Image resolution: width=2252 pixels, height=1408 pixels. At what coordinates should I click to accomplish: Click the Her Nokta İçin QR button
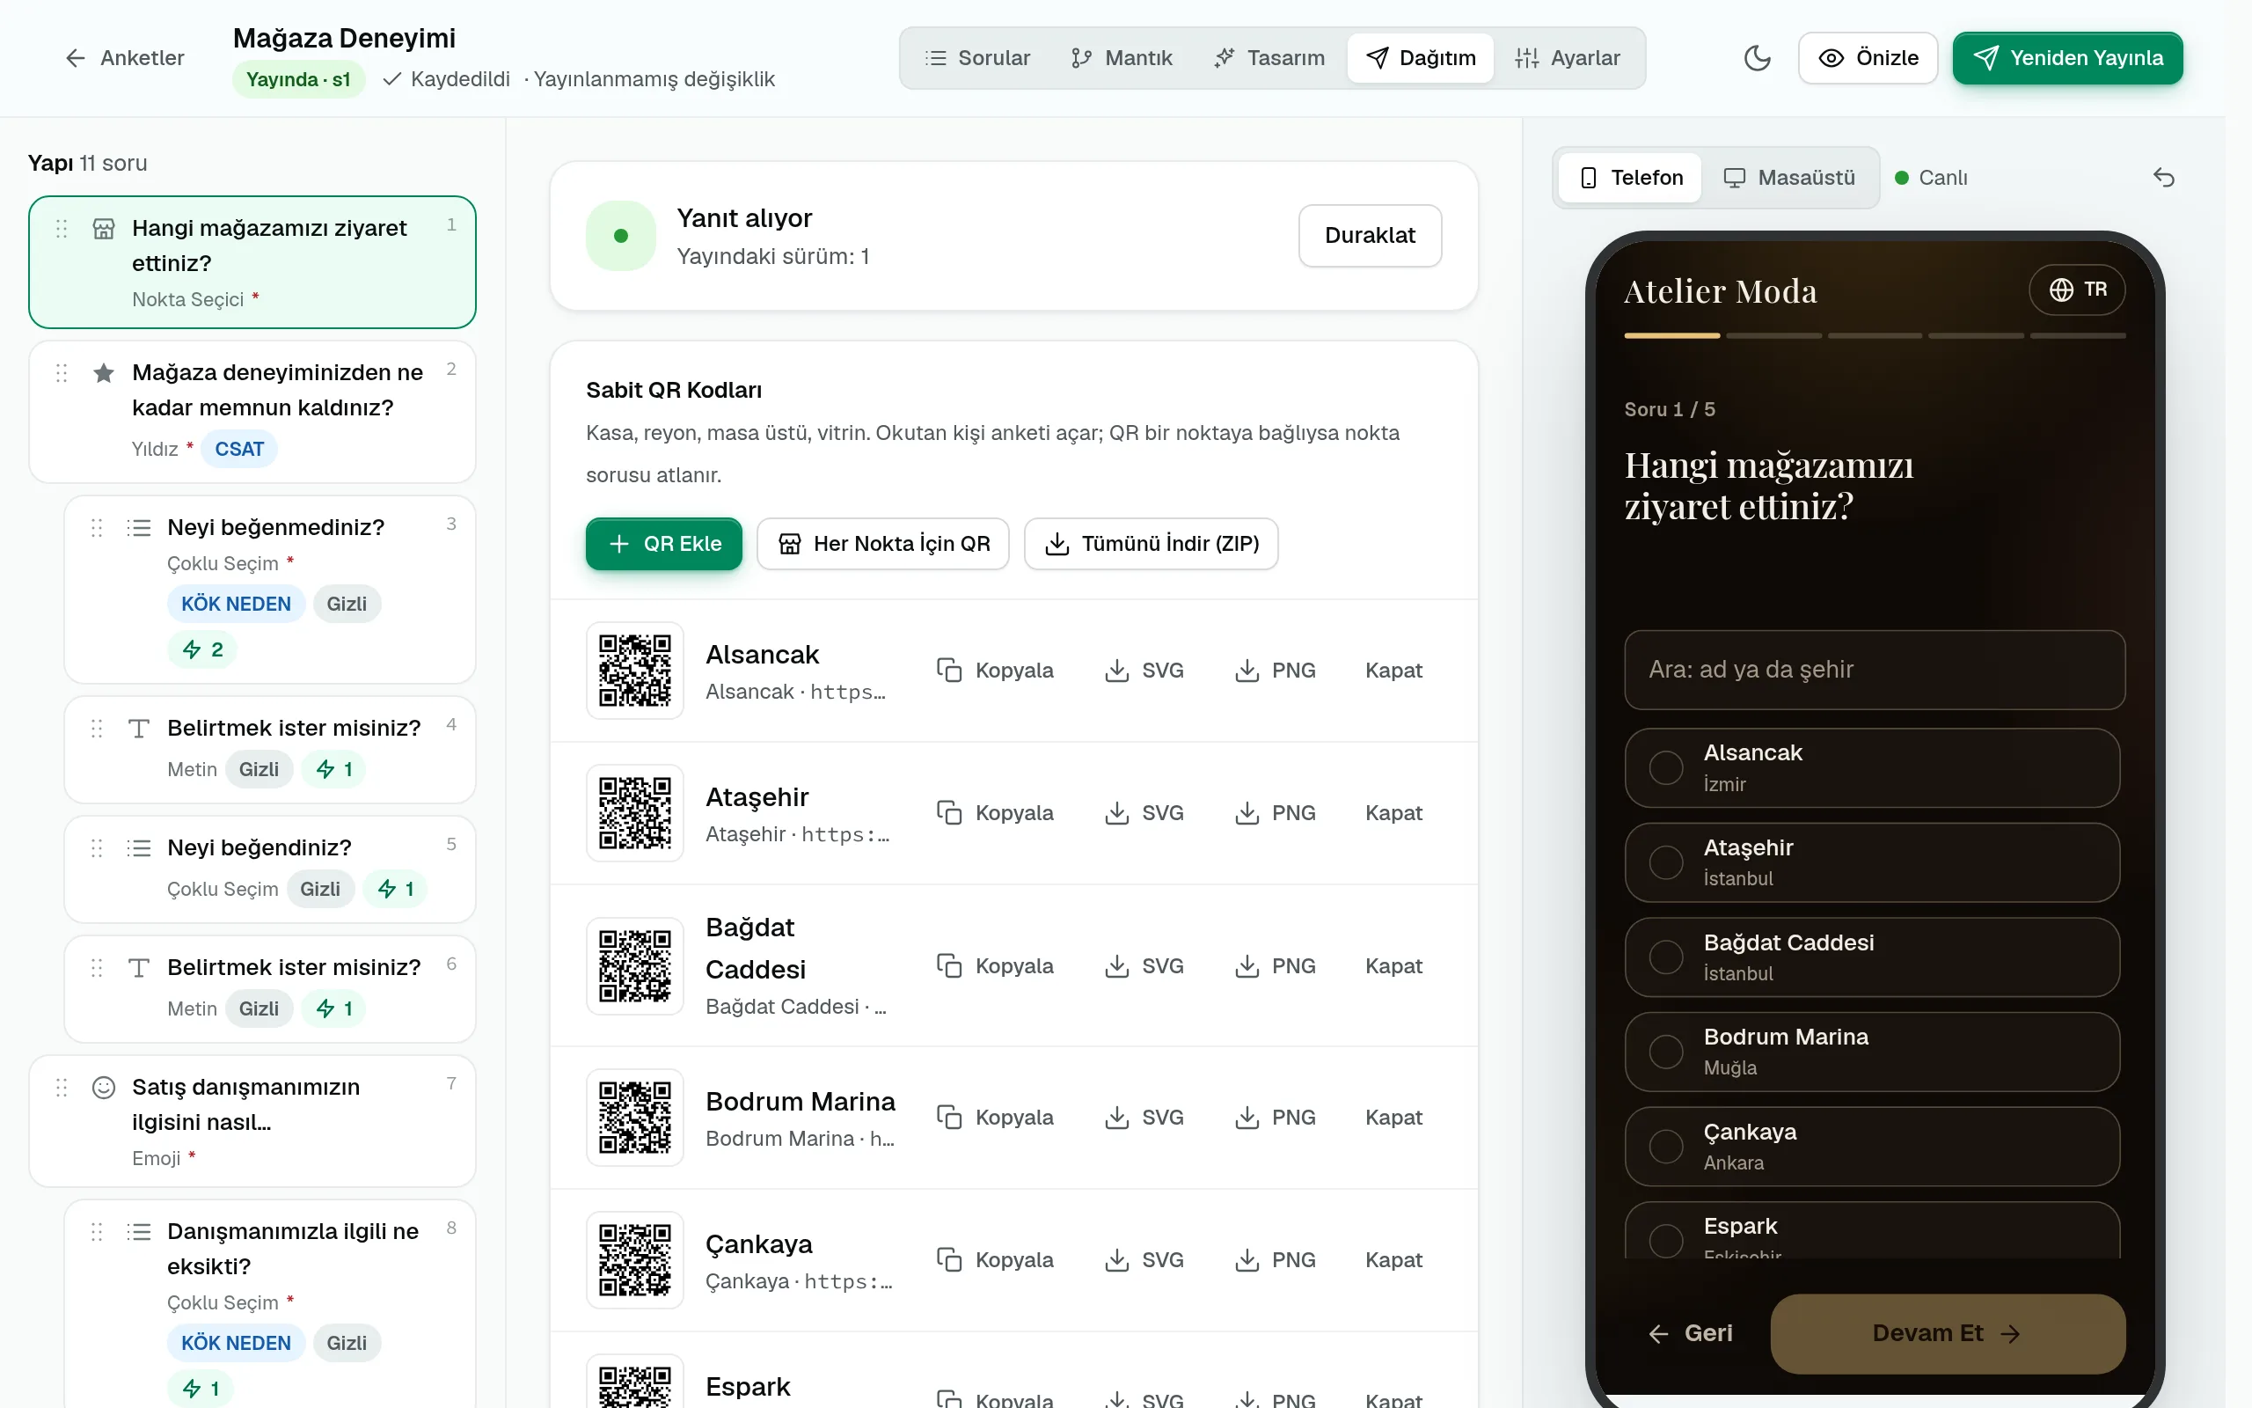click(x=883, y=544)
